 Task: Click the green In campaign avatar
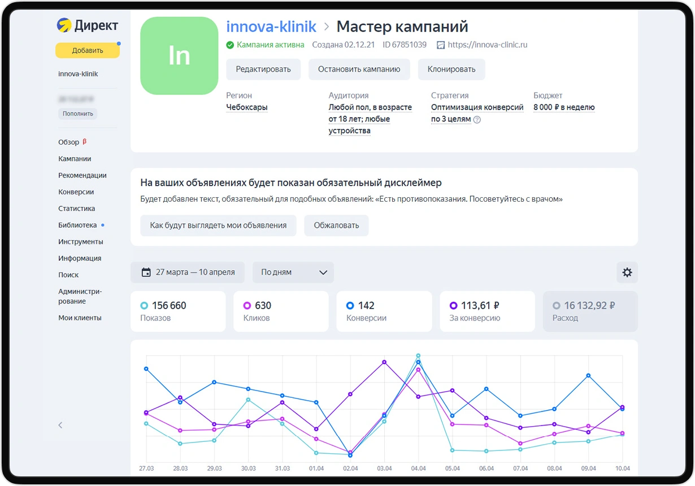click(179, 55)
